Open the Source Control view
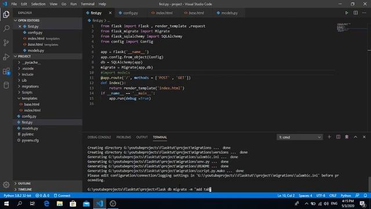The height and width of the screenshot is (209, 371). (x=6, y=42)
